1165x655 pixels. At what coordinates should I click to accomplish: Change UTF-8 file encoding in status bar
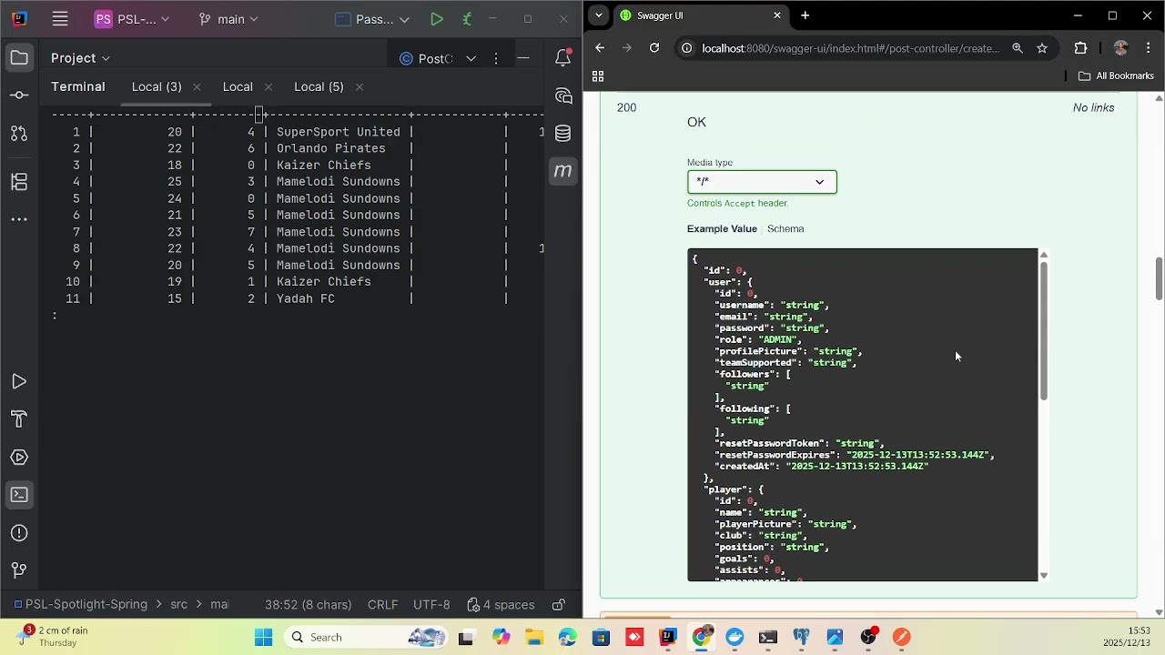(431, 605)
